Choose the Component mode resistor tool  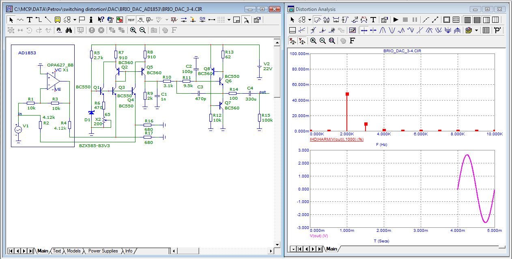pyautogui.click(x=20, y=19)
